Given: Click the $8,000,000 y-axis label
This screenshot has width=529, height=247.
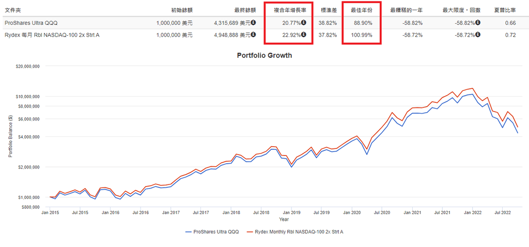Looking at the screenshot, I should click(x=29, y=106).
